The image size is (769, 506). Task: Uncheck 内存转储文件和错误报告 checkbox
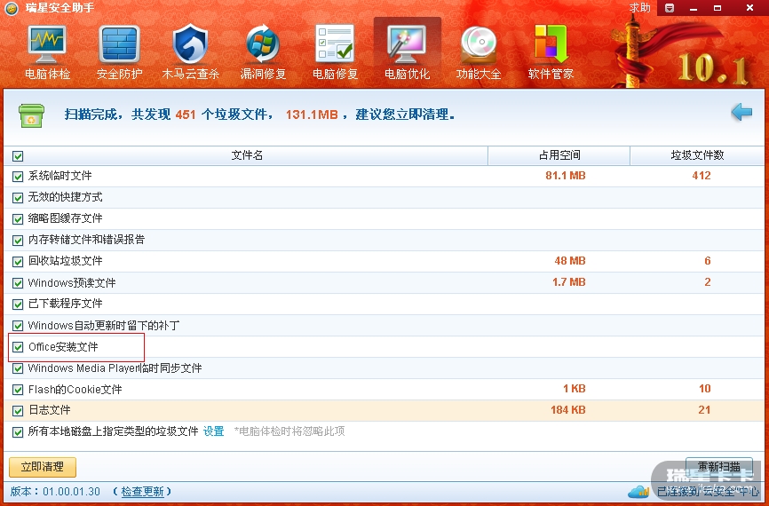coord(18,241)
